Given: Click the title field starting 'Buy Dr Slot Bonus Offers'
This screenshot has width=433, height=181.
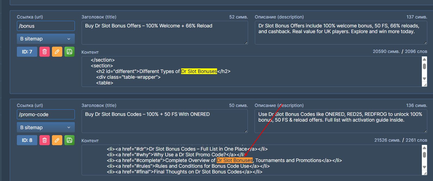Looking at the screenshot, I should click(165, 33).
